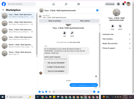This screenshot has height=99, width=134.
Task: Open Tracy conversation in Marketplace list
Action: point(18,16)
